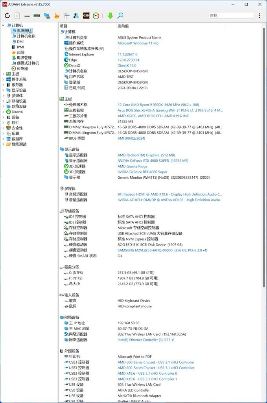
Task: Open the Report page icon in toolbar
Action: point(17,16)
